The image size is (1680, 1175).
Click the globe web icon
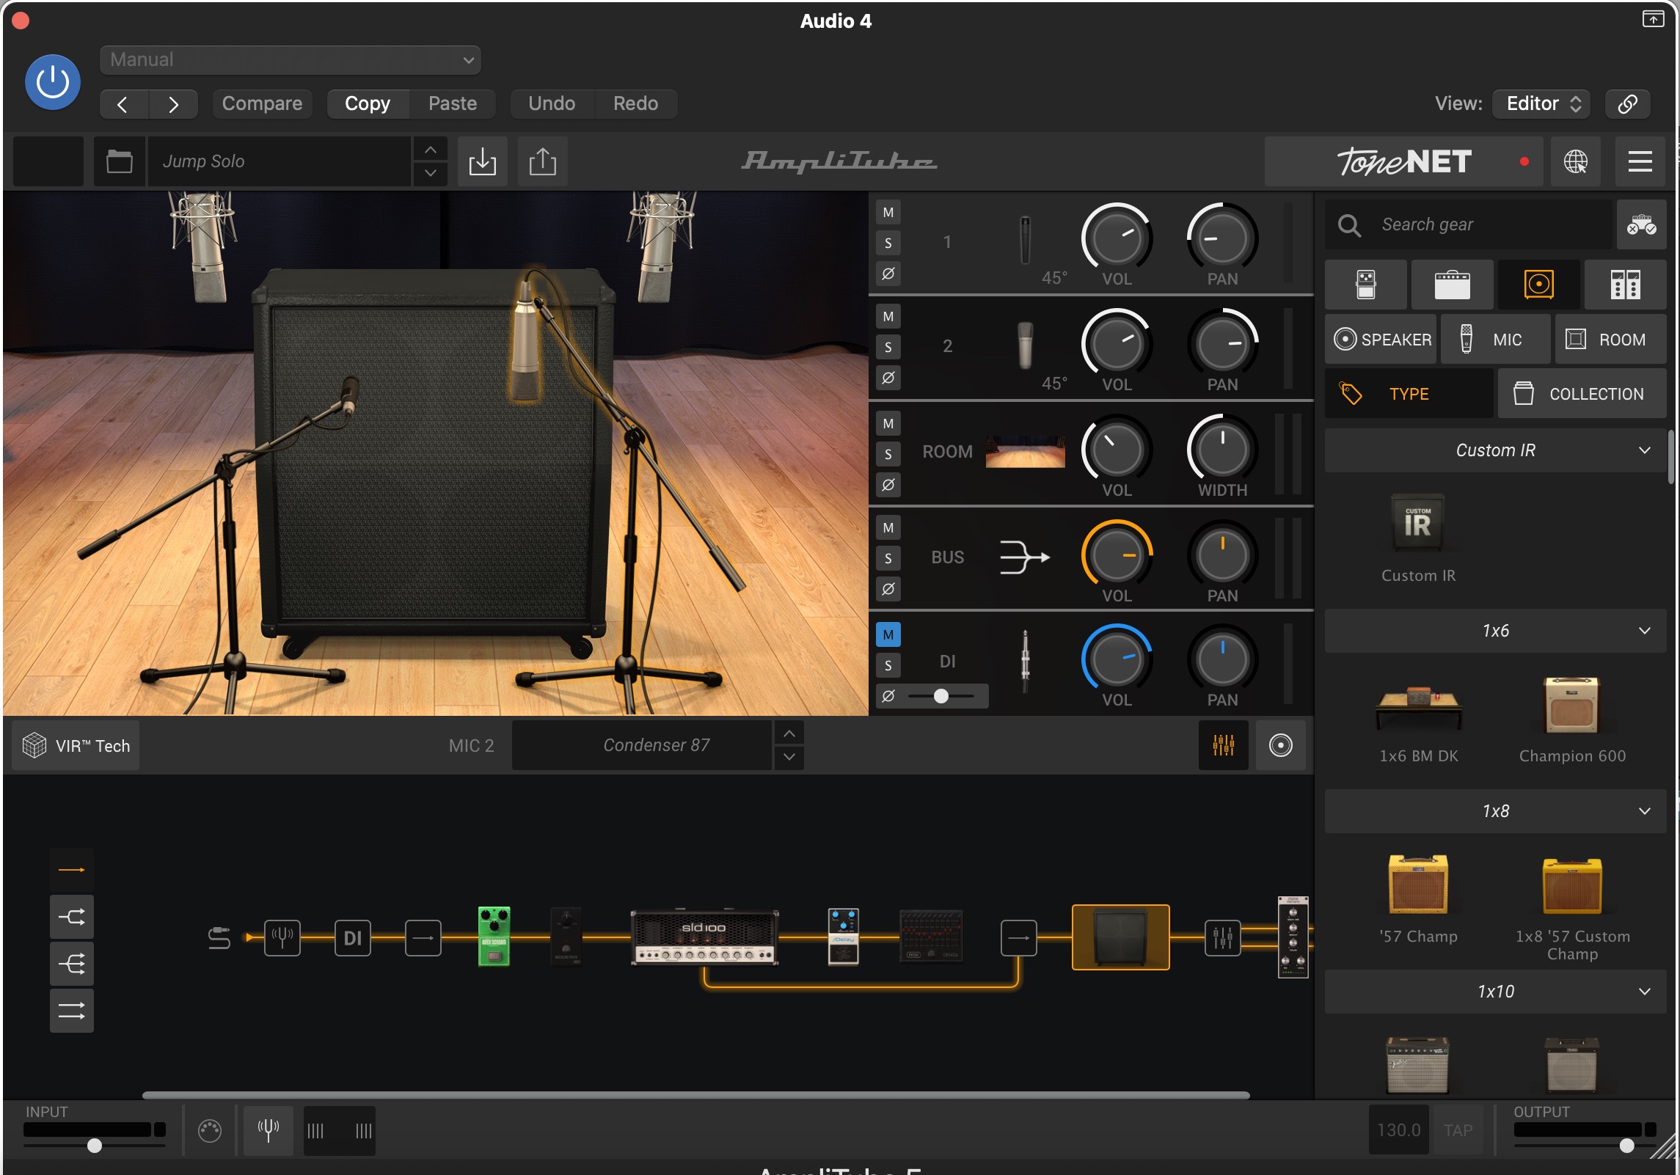(x=1575, y=161)
